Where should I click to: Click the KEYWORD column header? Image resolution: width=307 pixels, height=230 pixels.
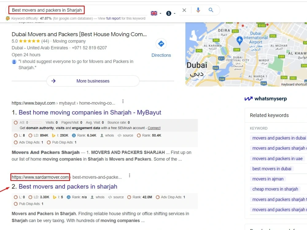pyautogui.click(x=258, y=128)
